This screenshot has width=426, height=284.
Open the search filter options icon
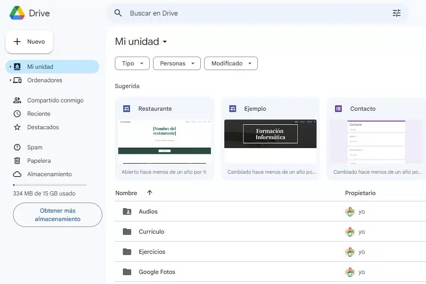click(x=396, y=13)
